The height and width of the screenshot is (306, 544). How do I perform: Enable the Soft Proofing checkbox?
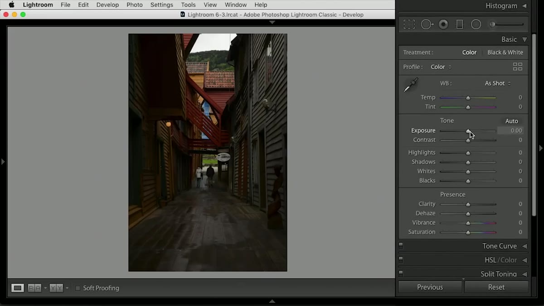point(78,288)
